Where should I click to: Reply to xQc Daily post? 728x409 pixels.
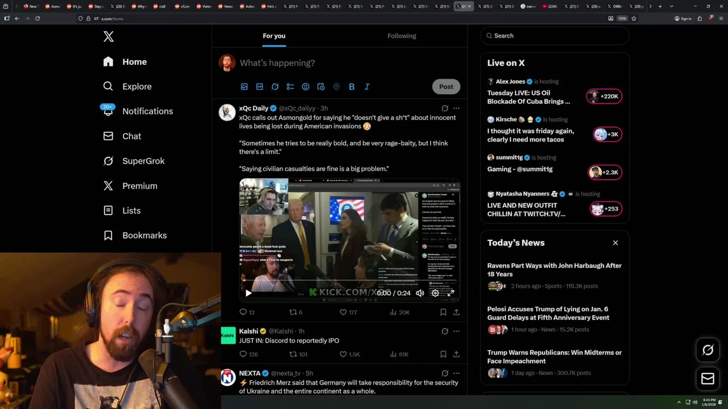click(x=247, y=312)
